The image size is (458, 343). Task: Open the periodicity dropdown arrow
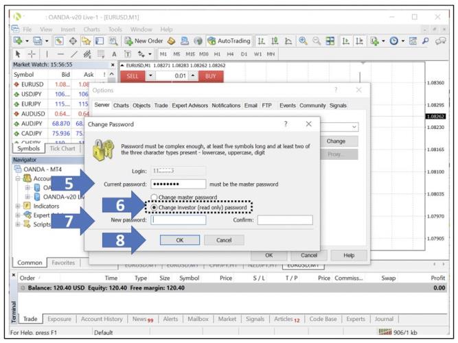(x=403, y=41)
